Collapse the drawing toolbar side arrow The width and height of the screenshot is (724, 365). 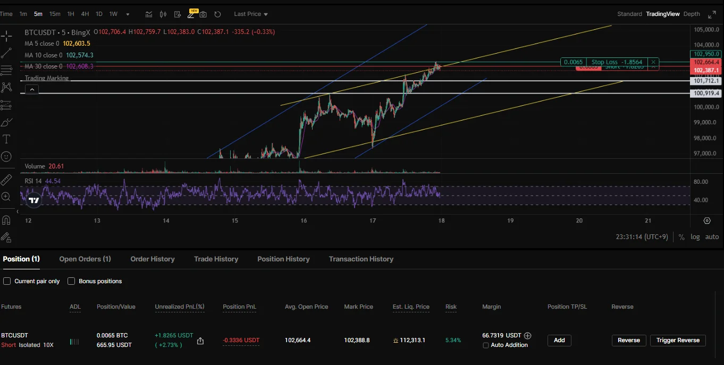(x=18, y=211)
